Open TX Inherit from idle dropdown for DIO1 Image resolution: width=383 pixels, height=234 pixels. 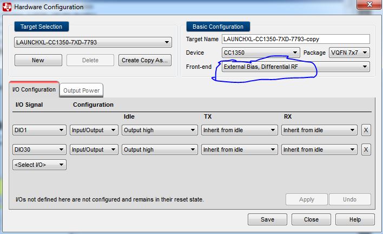click(x=239, y=130)
